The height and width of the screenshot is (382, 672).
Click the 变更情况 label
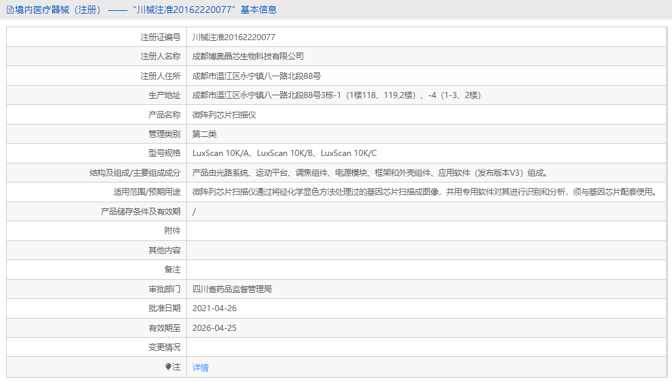tap(165, 347)
